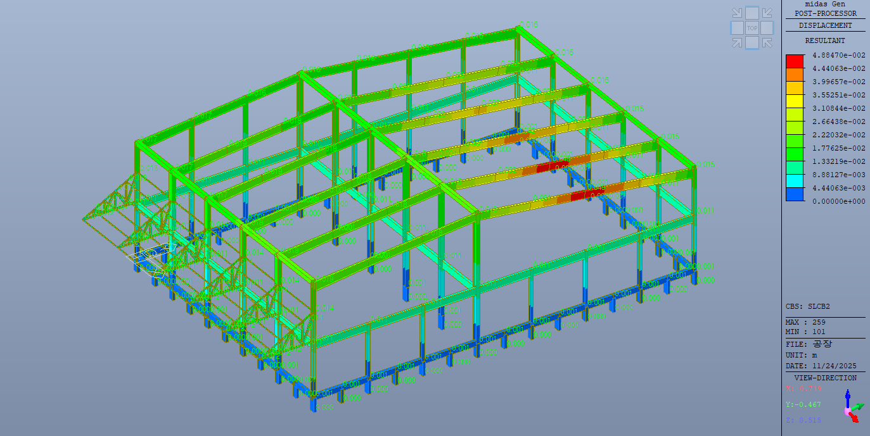The height and width of the screenshot is (436, 870).
Task: Select the square below TOP in view navigator
Action: pyautogui.click(x=752, y=42)
